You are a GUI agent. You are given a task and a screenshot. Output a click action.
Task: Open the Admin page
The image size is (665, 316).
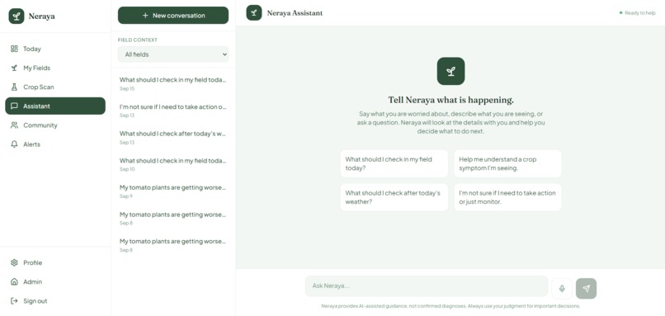click(x=55, y=281)
